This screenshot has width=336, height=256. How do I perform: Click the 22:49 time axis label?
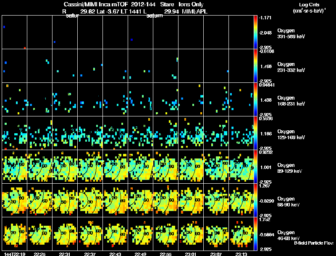point(140,254)
